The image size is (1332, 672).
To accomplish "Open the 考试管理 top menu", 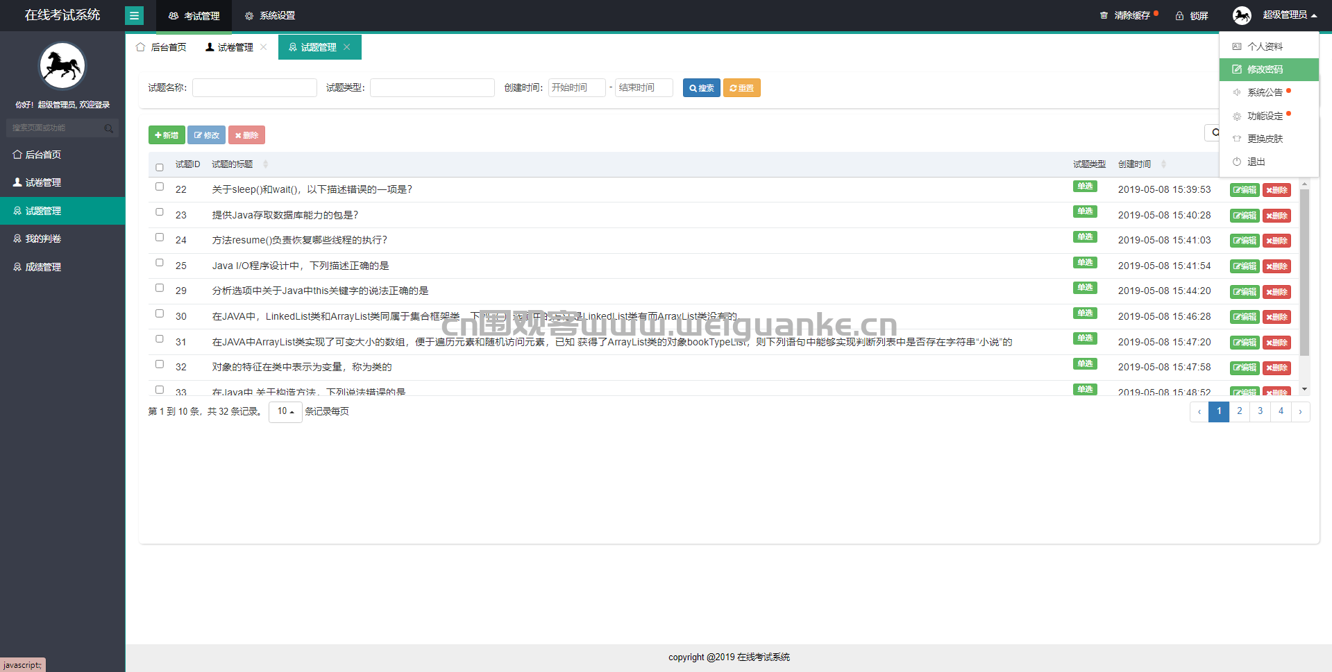I will click(194, 15).
